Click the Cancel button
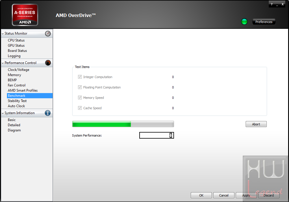Viewport: 289px width, 202px height. coord(224,195)
